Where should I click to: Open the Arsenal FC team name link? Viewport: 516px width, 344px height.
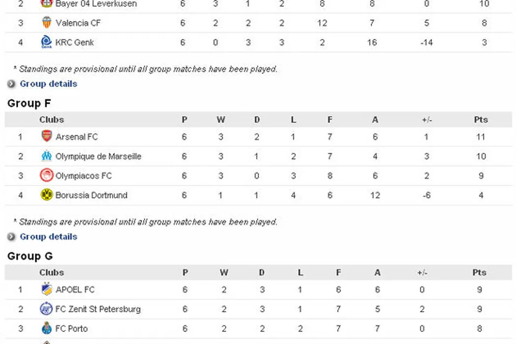[77, 137]
